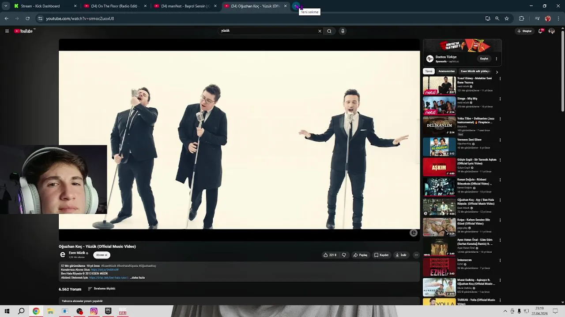Open Epic Games Launcher in taskbar
The image size is (565, 317).
tap(108, 311)
